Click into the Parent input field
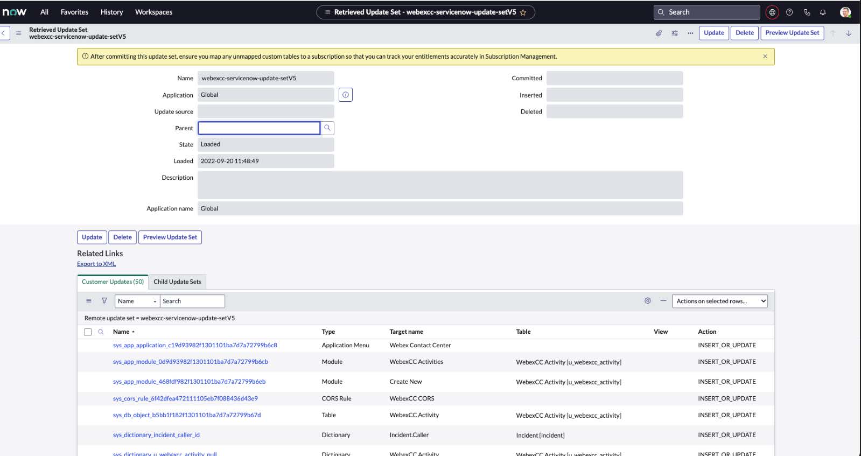 pos(259,128)
